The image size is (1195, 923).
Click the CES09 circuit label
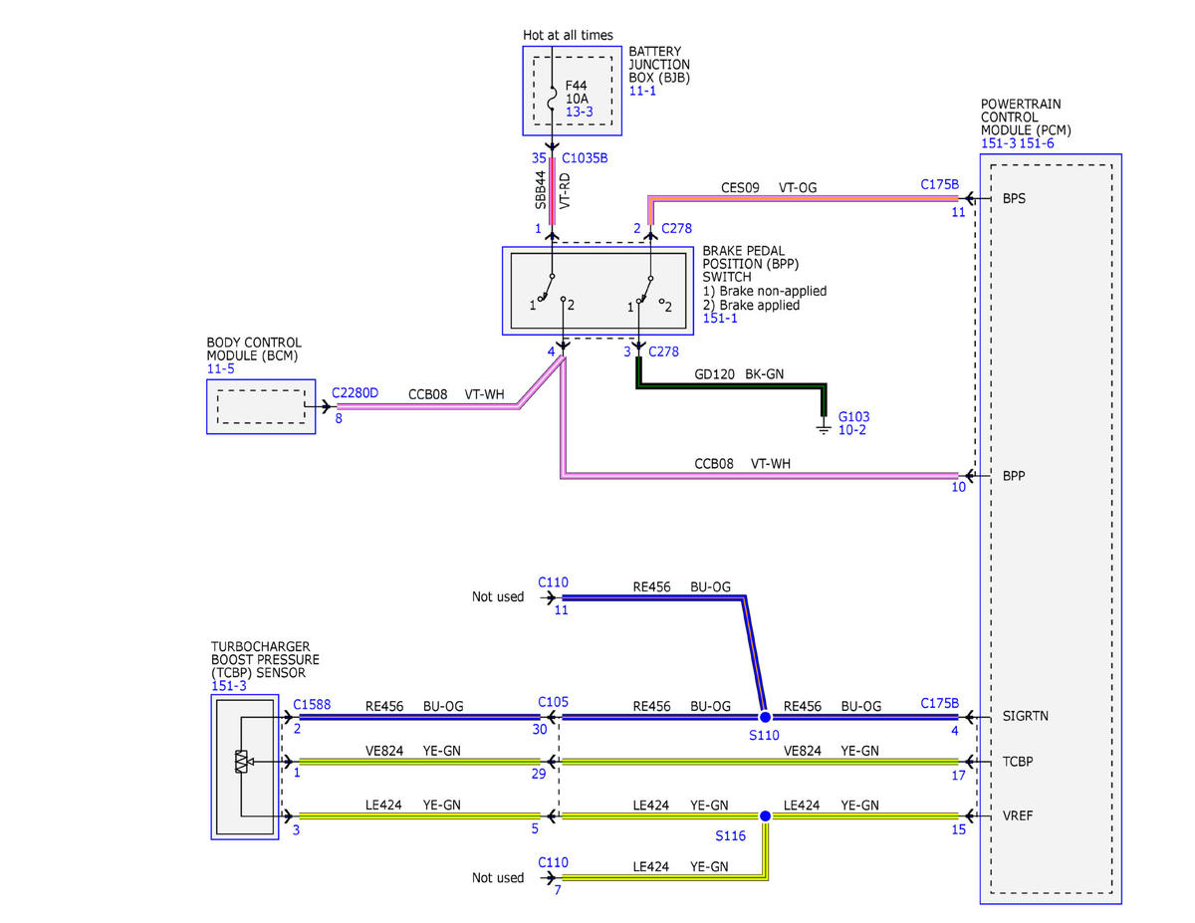click(740, 186)
